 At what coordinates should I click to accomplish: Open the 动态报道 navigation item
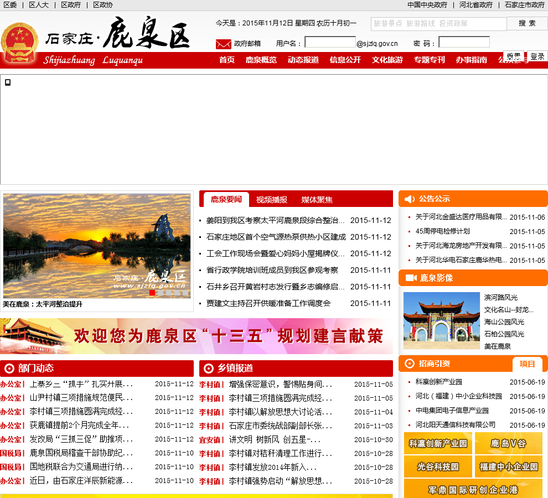tap(303, 60)
